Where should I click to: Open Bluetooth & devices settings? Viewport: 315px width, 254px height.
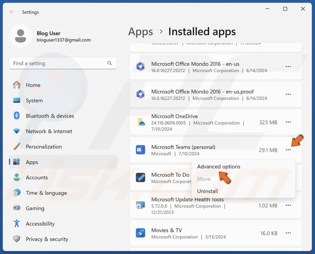tap(63, 116)
